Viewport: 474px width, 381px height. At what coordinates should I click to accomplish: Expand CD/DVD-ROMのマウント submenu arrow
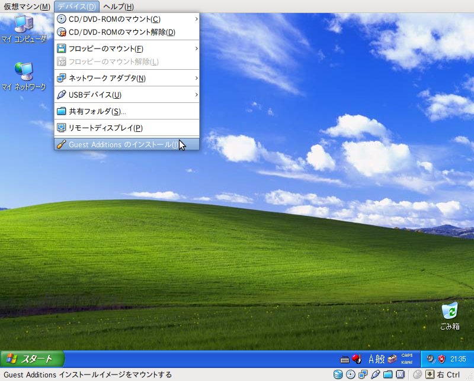coord(196,19)
